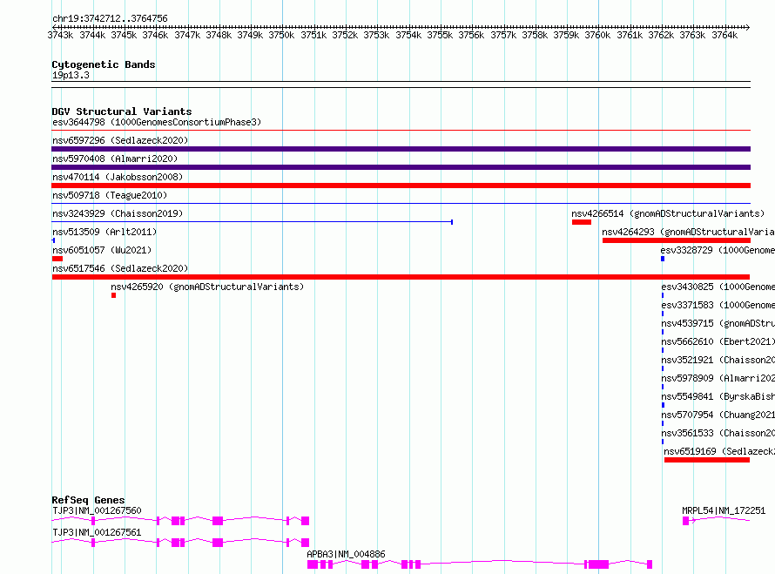This screenshot has width=775, height=574.
Task: Open variant esv3430825 label
Action: click(x=718, y=287)
